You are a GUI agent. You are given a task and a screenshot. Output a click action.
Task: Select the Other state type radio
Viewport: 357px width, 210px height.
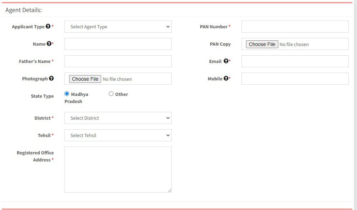pos(111,94)
